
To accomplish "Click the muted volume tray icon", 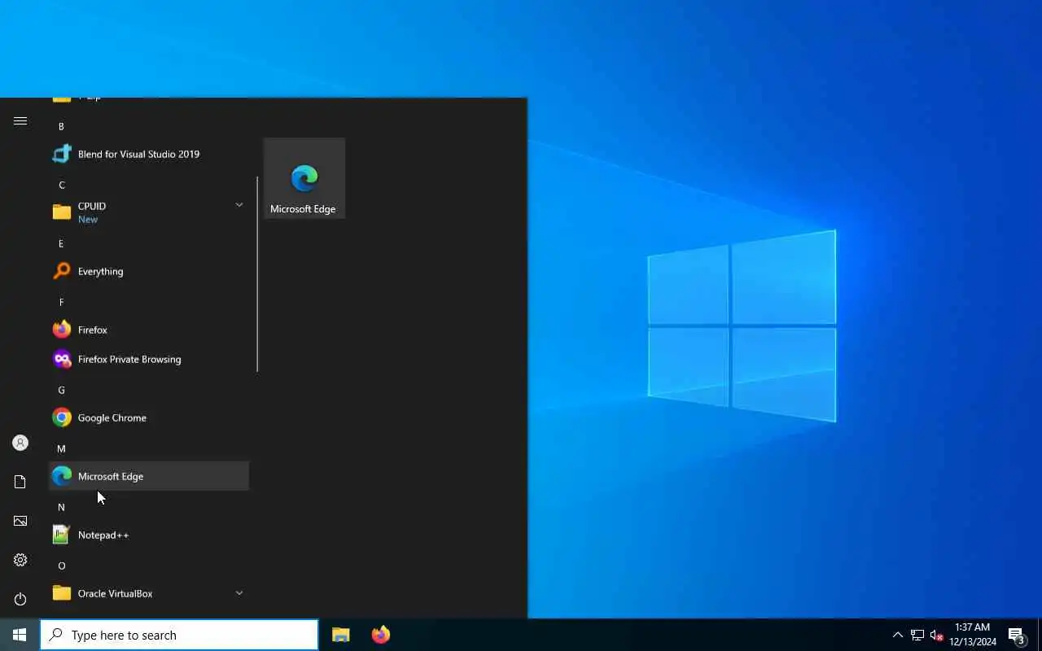I will (x=936, y=635).
